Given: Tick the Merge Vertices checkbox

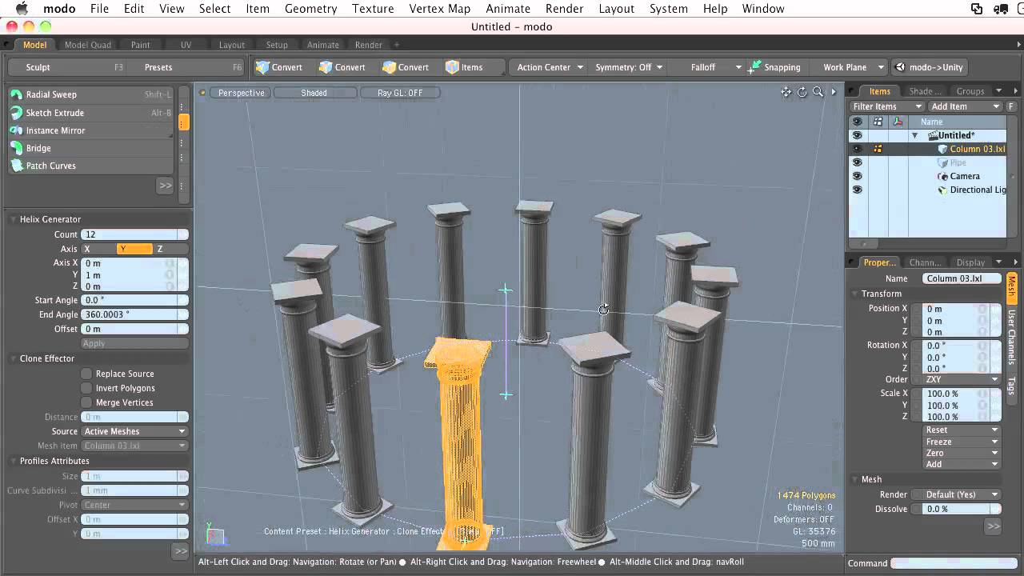Looking at the screenshot, I should click(86, 402).
